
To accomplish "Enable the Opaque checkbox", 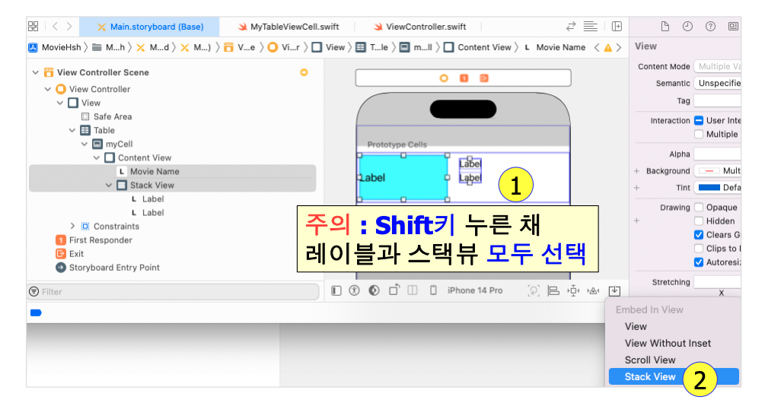I will (x=699, y=208).
